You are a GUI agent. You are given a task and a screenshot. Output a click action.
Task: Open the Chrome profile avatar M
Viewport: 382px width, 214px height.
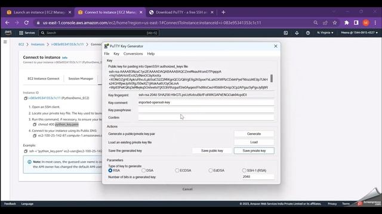pyautogui.click(x=366, y=23)
